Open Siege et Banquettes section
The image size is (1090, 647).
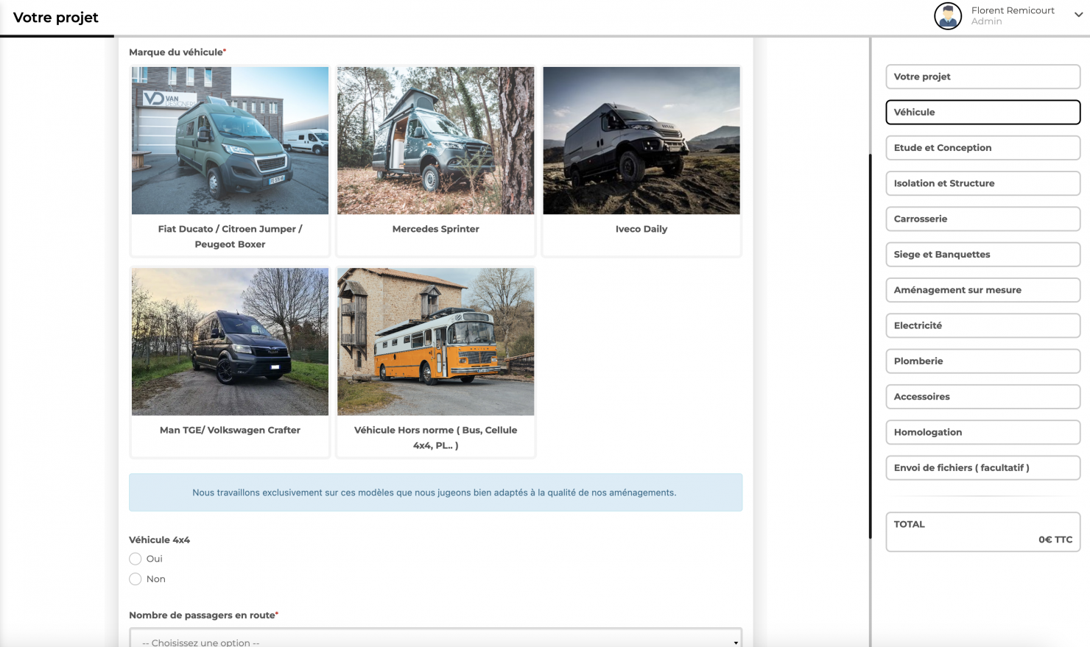tap(982, 255)
